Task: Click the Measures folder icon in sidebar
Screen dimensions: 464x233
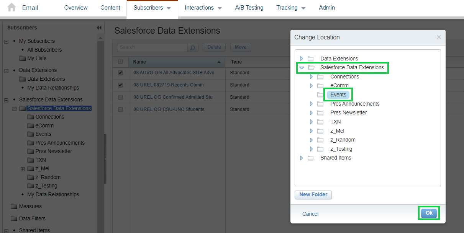Action: pos(14,206)
